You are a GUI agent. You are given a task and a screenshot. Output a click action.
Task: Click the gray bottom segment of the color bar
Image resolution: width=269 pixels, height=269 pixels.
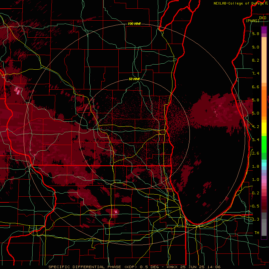coord(264,228)
